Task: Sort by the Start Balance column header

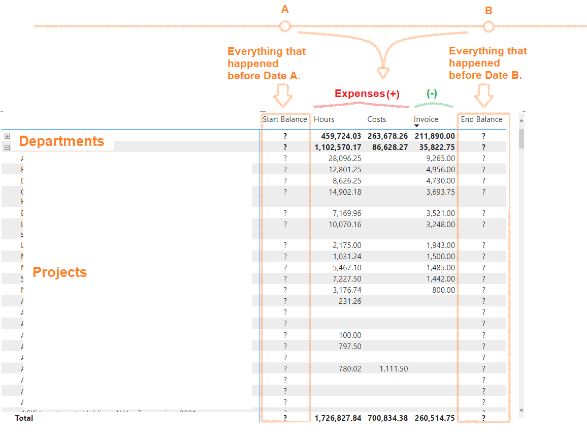Action: point(284,119)
